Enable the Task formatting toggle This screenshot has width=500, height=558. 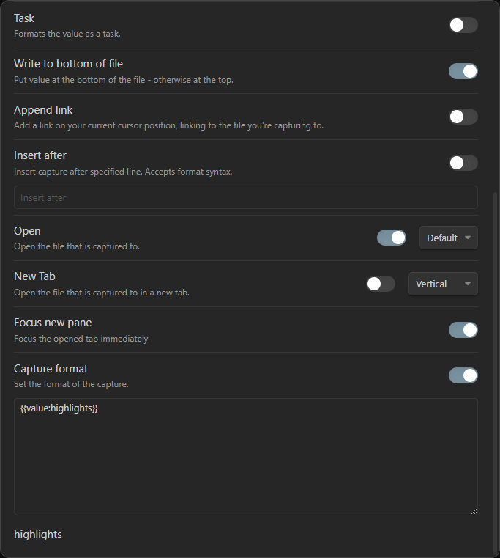point(463,25)
